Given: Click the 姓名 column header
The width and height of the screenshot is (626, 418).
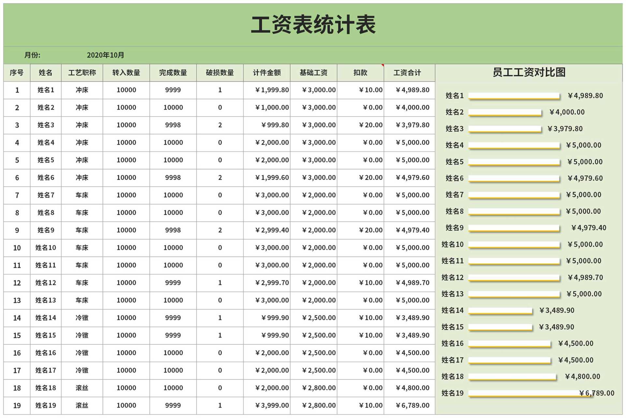Looking at the screenshot, I should pyautogui.click(x=46, y=73).
